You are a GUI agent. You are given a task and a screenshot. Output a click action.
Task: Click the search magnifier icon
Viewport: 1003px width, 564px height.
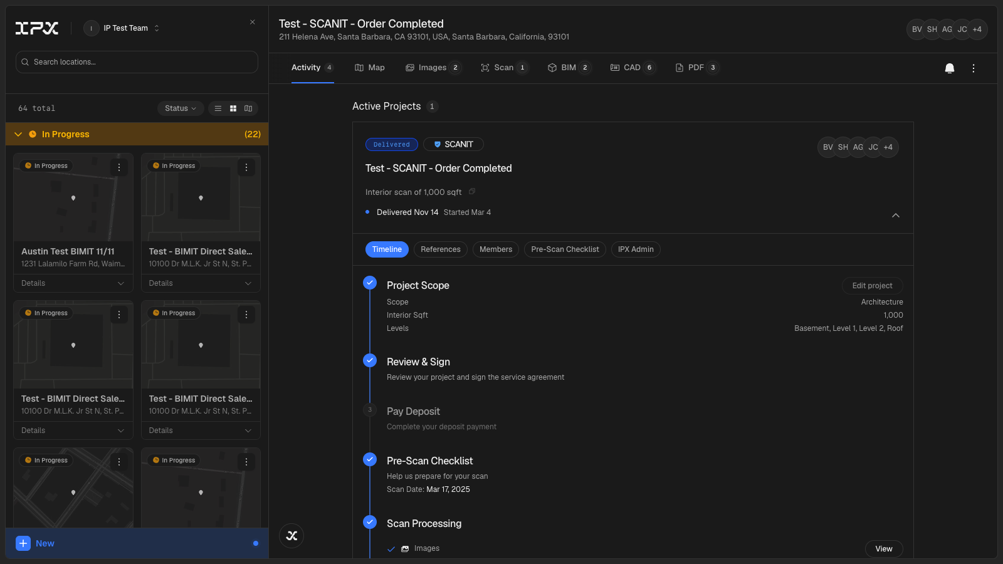25,62
